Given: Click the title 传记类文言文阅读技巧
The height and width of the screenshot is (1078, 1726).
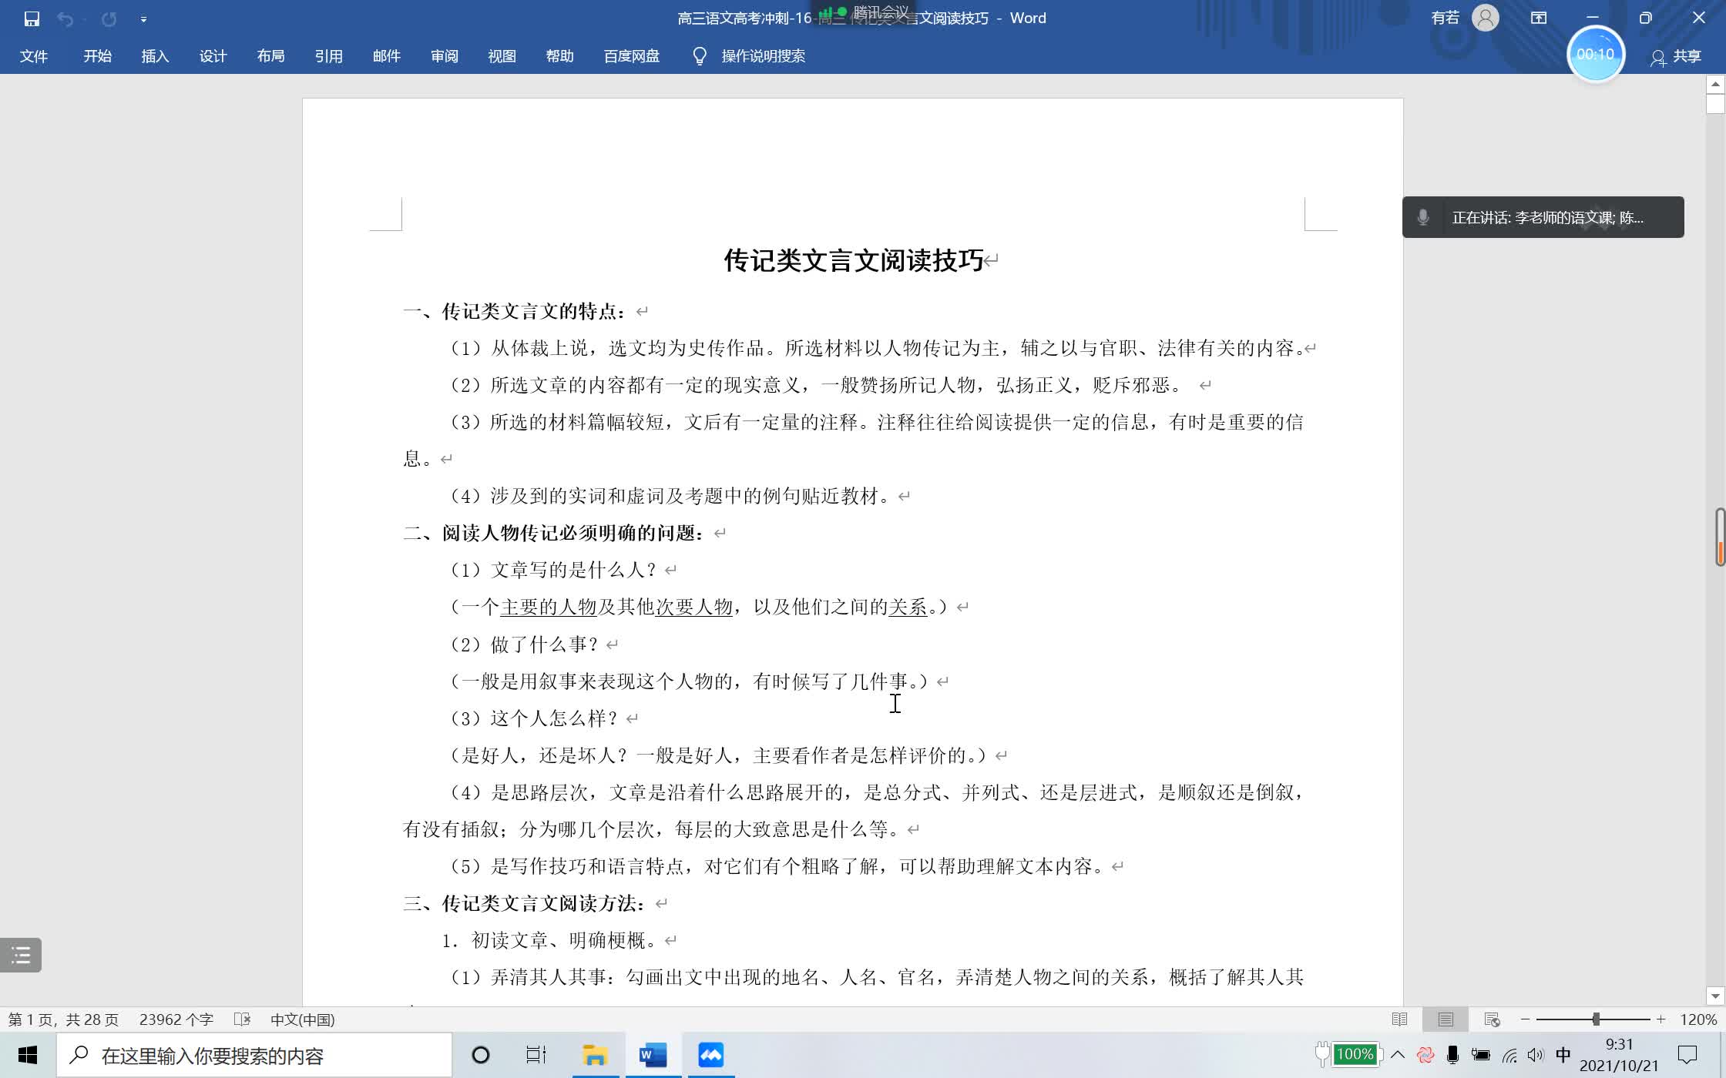Looking at the screenshot, I should coord(854,260).
